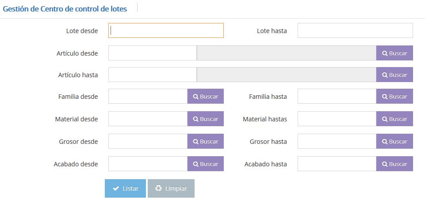Screen dimensions: 425x199
Task: Click the Familia desde input field
Action: (x=148, y=96)
